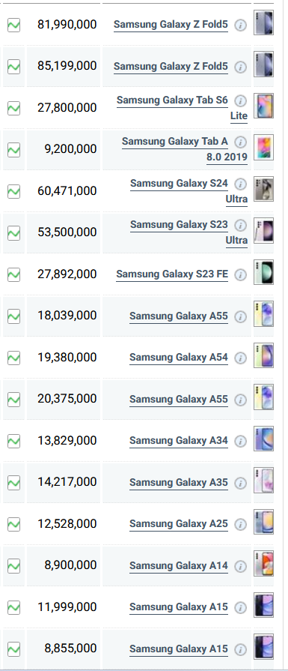Image resolution: width=288 pixels, height=671 pixels.
Task: Show info for Samsung Galaxy Tab S6 Lite
Action: point(241,100)
